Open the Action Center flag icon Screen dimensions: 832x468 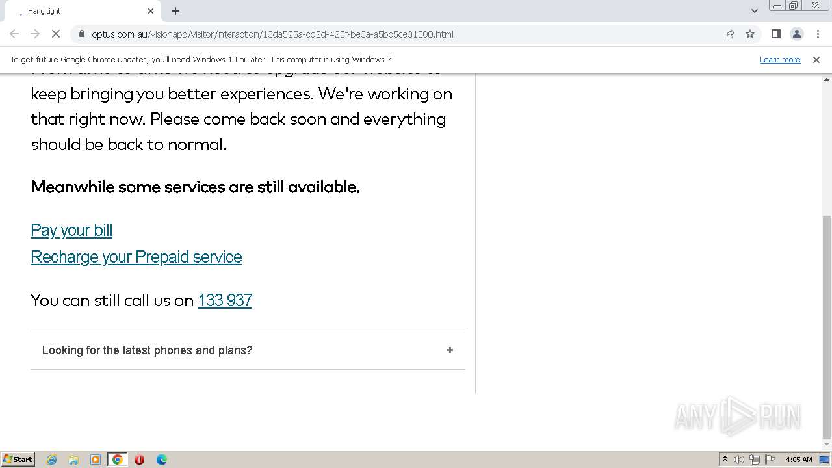pos(770,460)
